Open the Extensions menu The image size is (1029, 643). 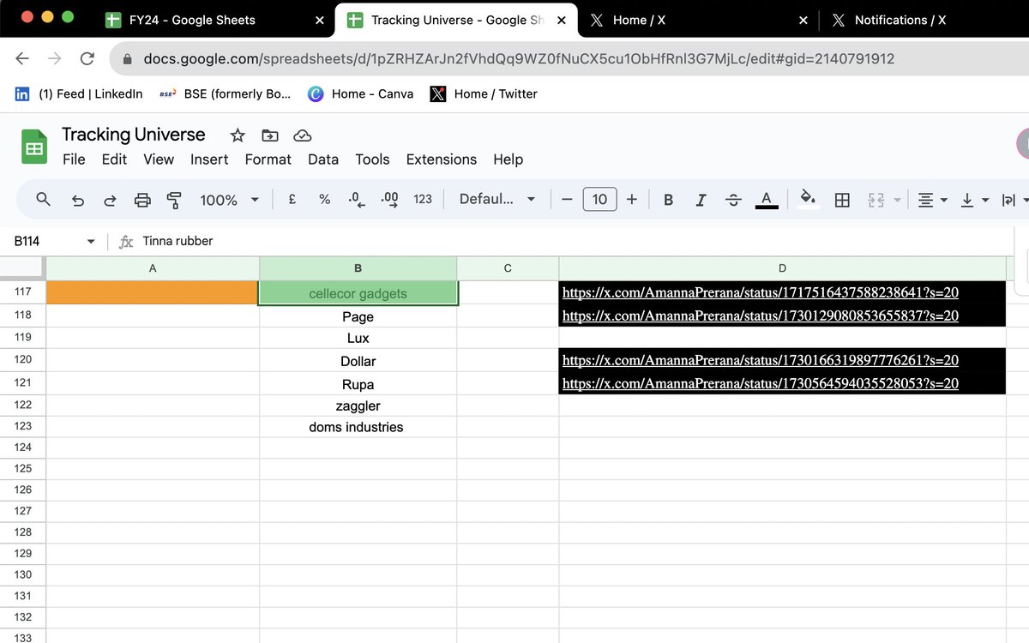tap(442, 159)
